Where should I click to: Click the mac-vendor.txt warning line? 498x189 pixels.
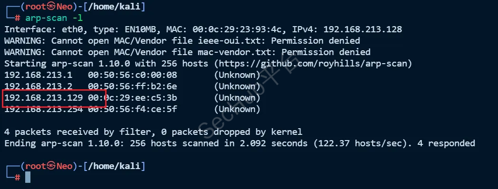tap(187, 52)
